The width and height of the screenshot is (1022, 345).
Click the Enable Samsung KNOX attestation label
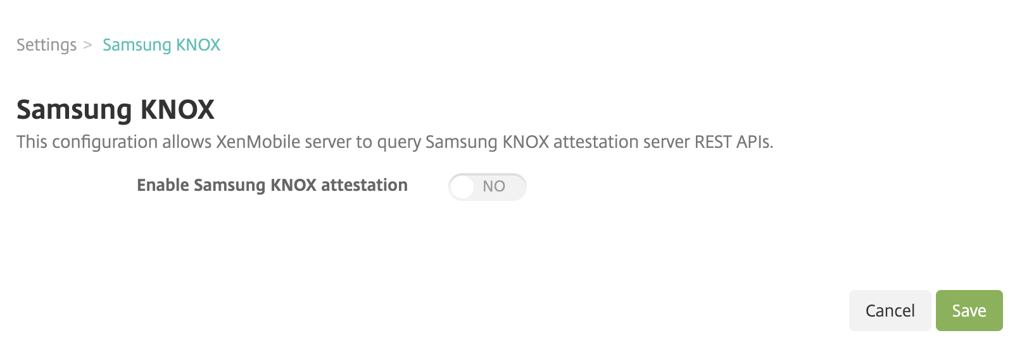(x=272, y=185)
